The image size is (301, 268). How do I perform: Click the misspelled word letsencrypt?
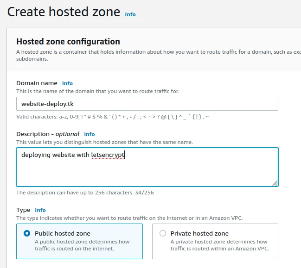coord(108,155)
